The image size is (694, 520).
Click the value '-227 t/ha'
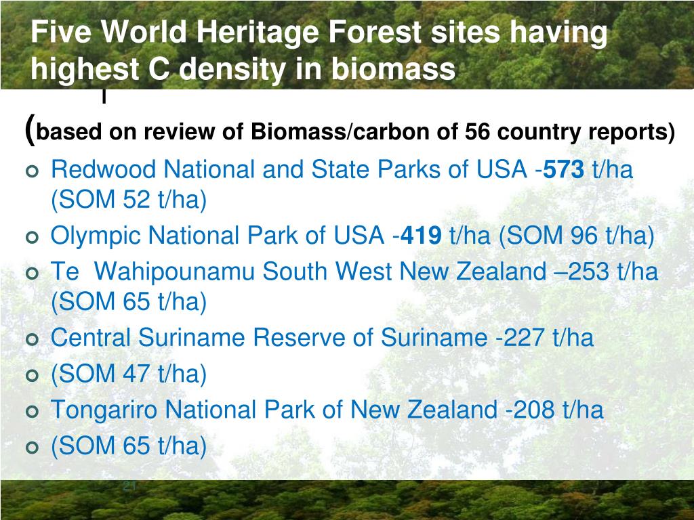[x=545, y=337]
